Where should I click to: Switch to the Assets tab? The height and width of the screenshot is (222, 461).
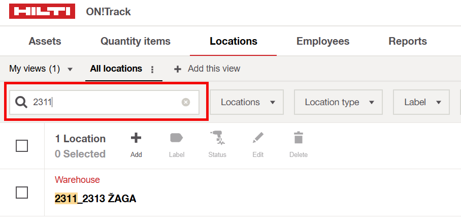(x=45, y=42)
